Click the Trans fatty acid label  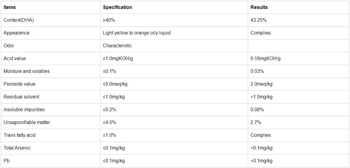[x=19, y=135]
